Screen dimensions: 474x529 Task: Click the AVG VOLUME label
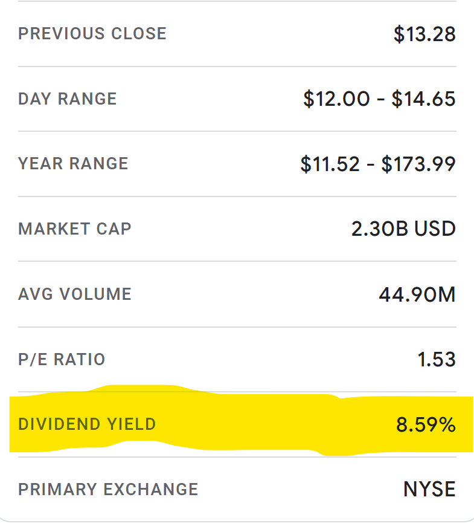(x=75, y=294)
